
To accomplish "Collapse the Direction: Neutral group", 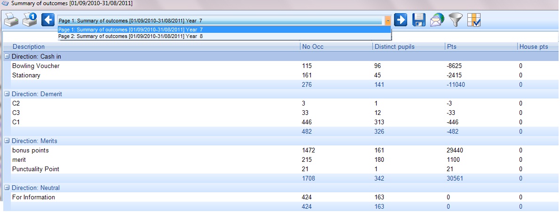I will point(7,188).
